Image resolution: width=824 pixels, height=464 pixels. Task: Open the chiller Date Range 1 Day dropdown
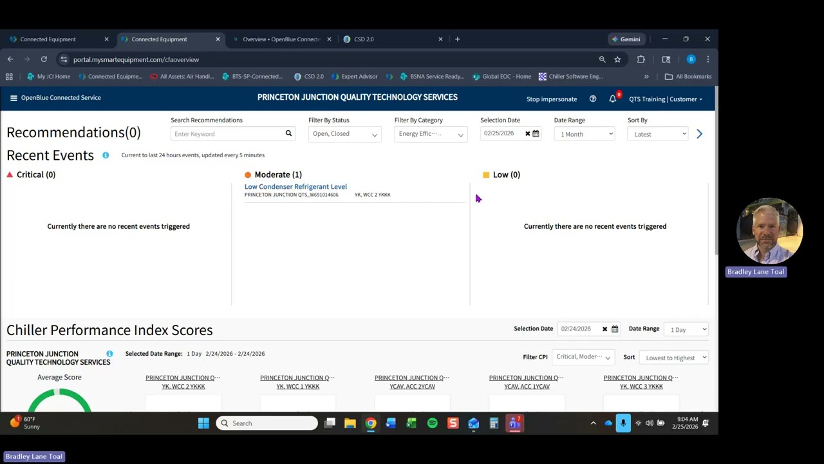coord(686,329)
